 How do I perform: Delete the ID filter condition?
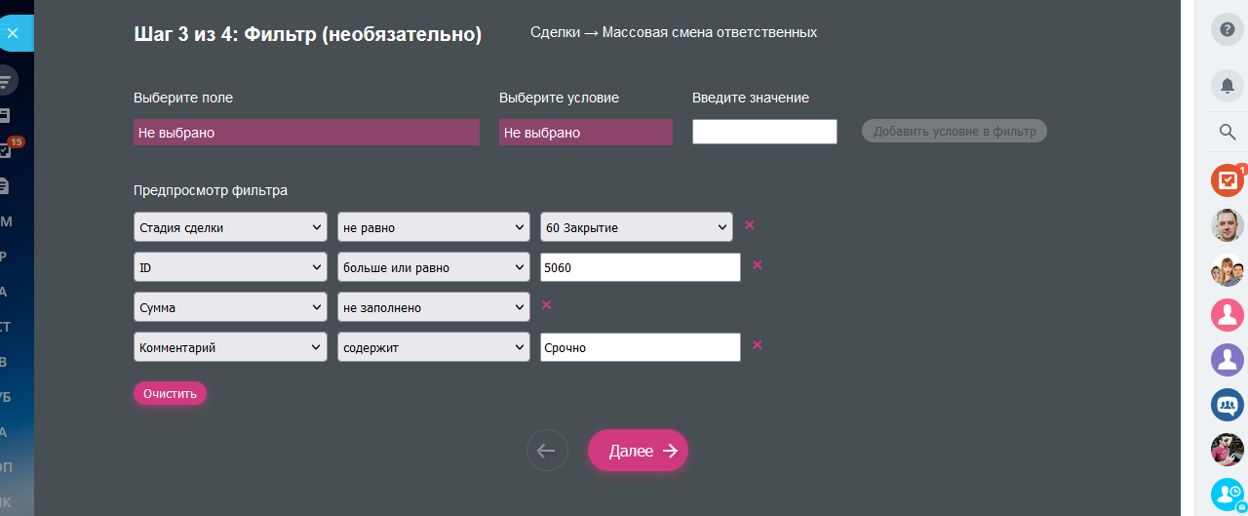(757, 265)
